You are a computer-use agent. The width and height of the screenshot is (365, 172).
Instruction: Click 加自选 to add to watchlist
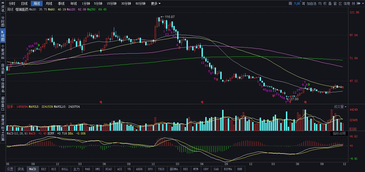311,3
